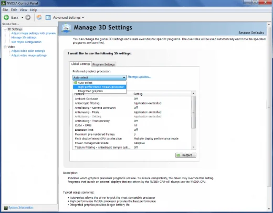Click the Advanced Settings view icon

click(x=48, y=17)
